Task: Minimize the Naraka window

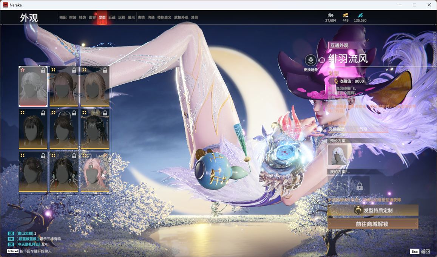Action: (x=400, y=5)
